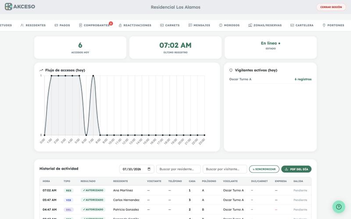Click the red notification badge on Comprobantes

[111, 23]
